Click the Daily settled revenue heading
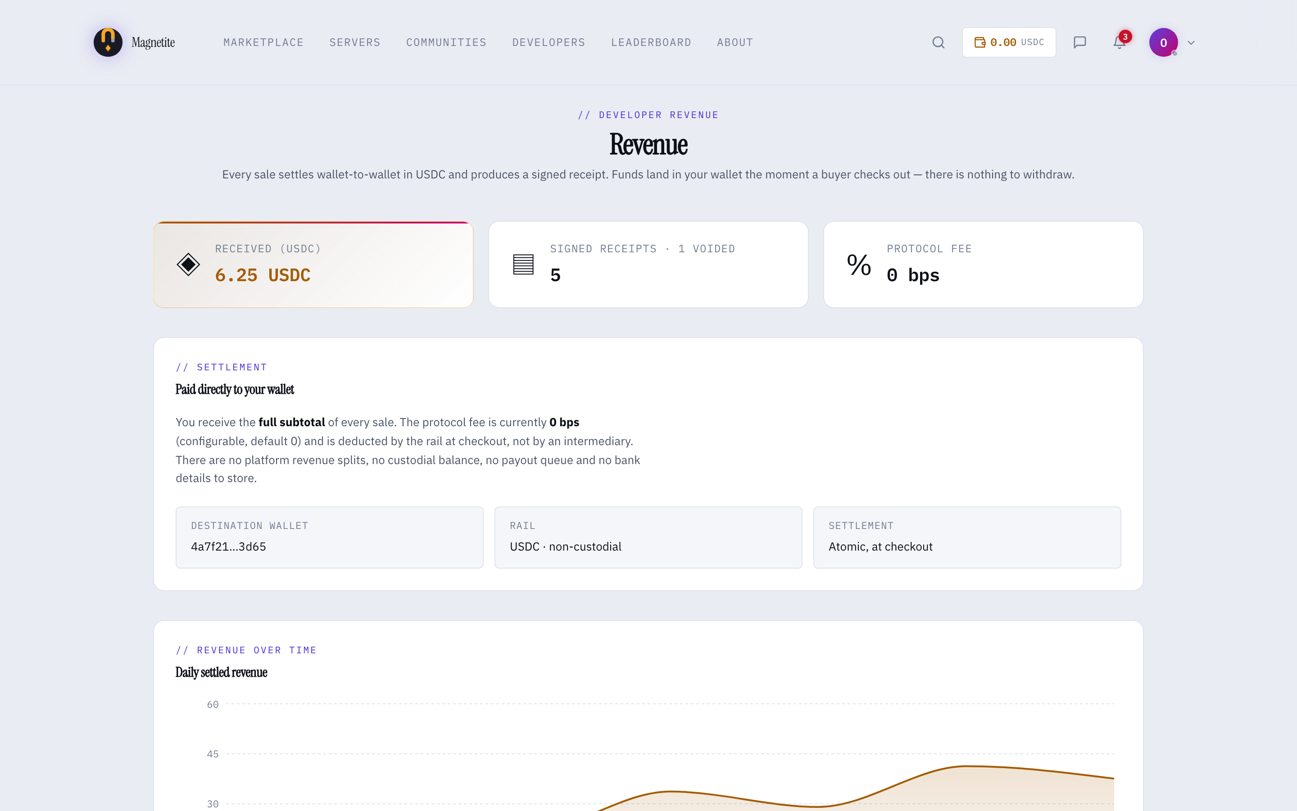 pyautogui.click(x=221, y=673)
